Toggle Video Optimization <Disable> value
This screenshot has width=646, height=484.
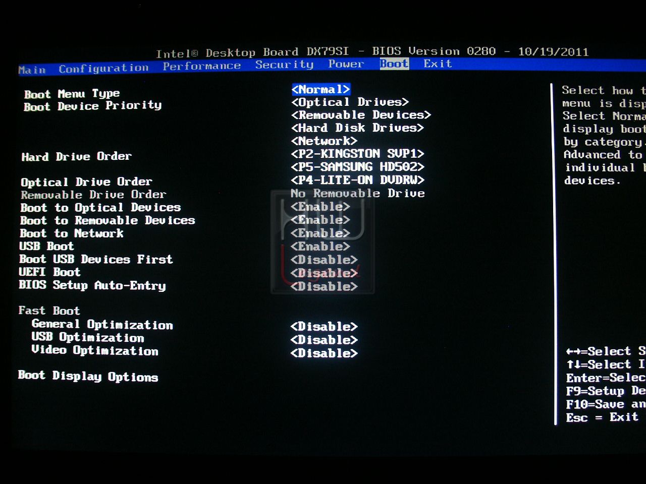[x=324, y=353]
